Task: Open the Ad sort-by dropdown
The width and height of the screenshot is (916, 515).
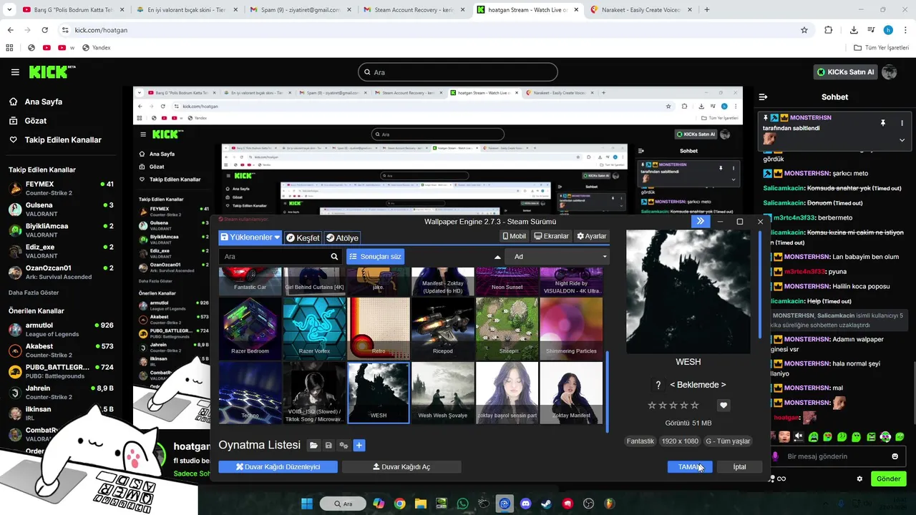Action: 557,256
